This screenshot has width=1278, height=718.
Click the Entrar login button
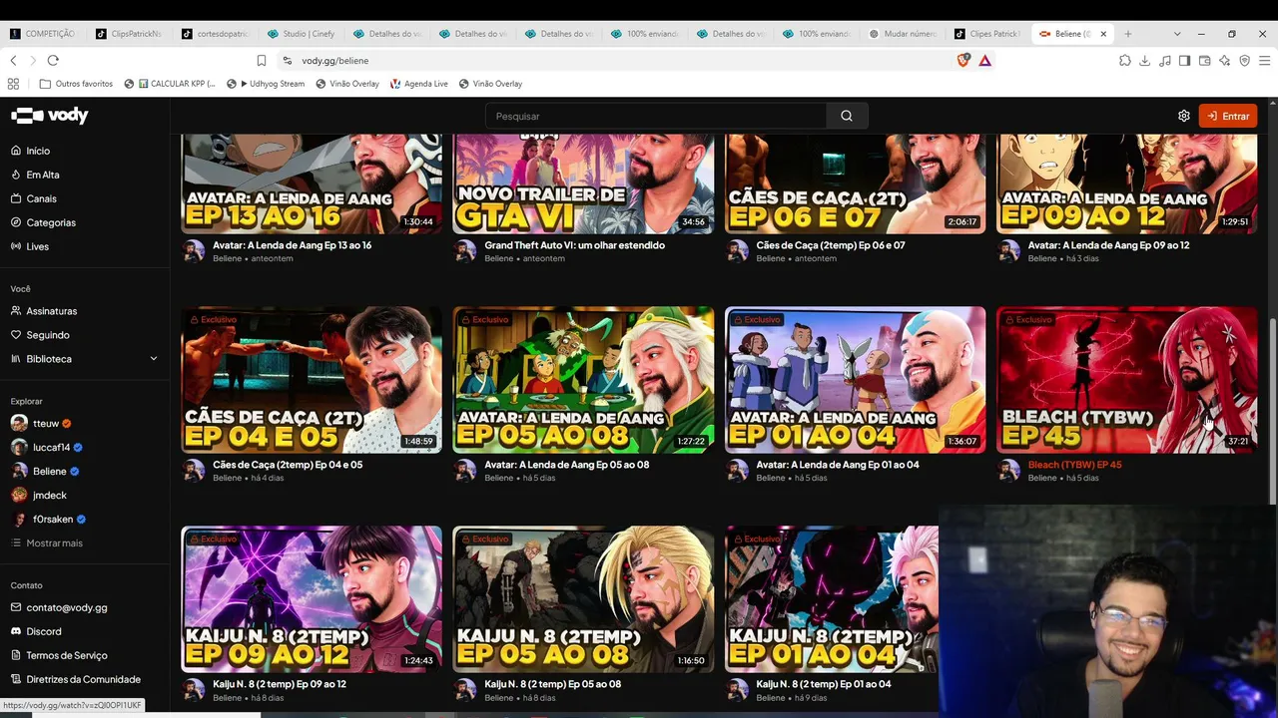click(x=1228, y=116)
